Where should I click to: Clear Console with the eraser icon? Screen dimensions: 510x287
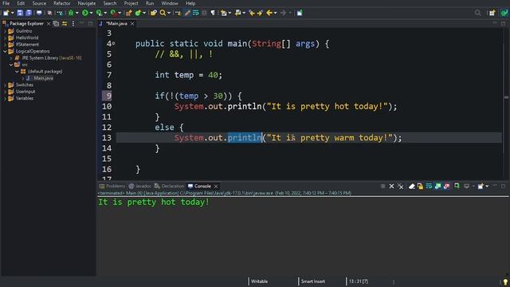[x=411, y=186]
